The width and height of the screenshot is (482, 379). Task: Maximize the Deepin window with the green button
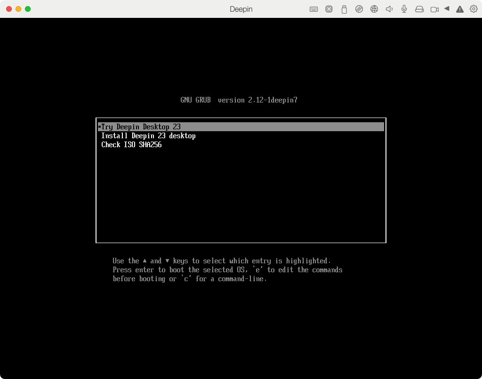pos(28,9)
